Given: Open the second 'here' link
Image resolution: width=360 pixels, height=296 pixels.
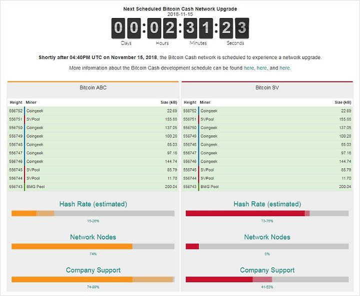Looking at the screenshot, I should tap(261, 68).
